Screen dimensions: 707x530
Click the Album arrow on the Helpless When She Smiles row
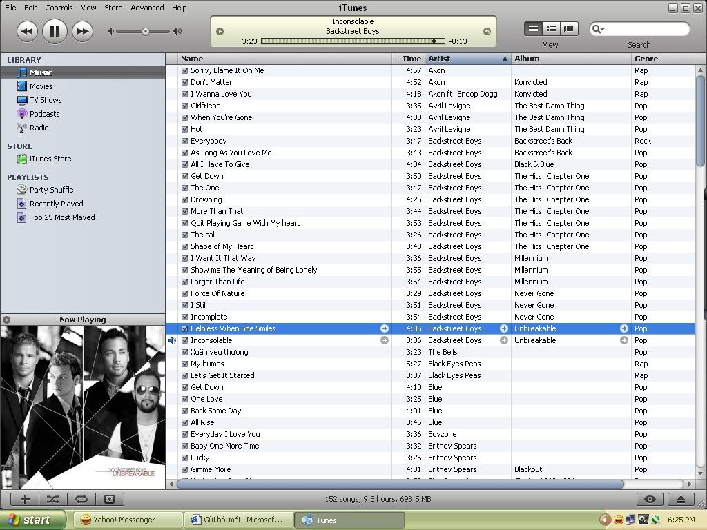pyautogui.click(x=624, y=328)
